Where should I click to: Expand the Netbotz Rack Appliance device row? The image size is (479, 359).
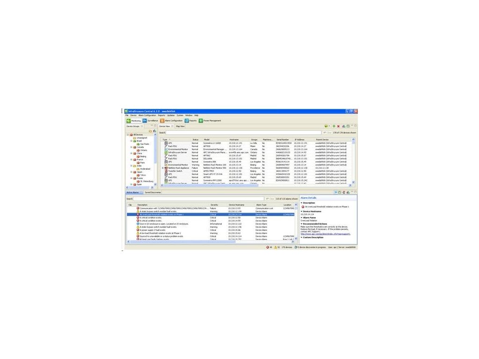pos(163,168)
